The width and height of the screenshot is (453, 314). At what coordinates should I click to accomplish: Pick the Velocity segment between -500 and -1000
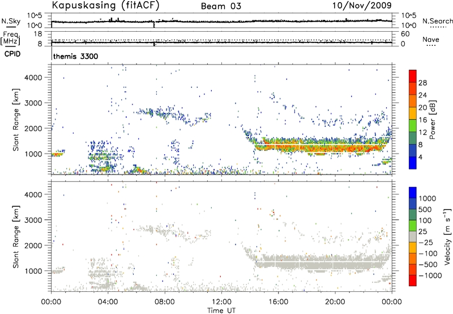(413, 269)
